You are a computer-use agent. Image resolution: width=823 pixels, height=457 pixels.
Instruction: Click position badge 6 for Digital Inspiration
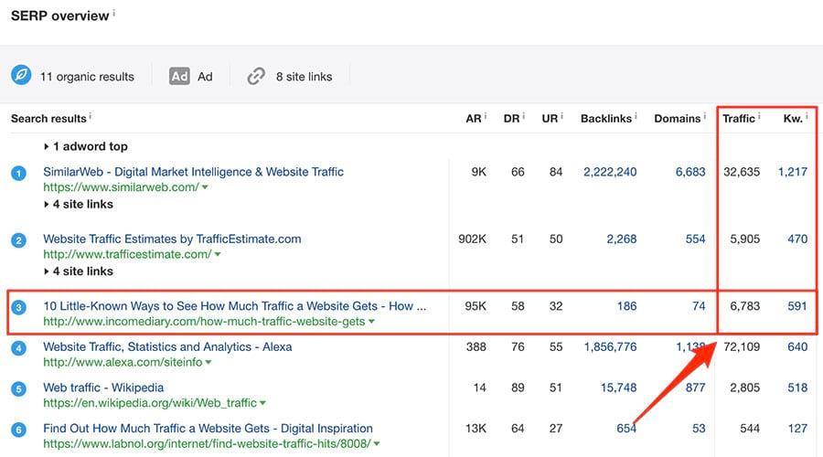pyautogui.click(x=19, y=430)
